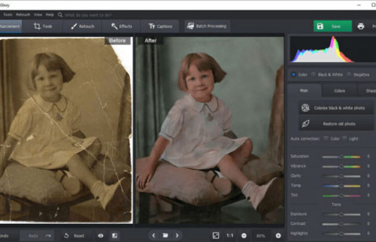
Task: Click the Batch Processing button
Action: click(207, 26)
